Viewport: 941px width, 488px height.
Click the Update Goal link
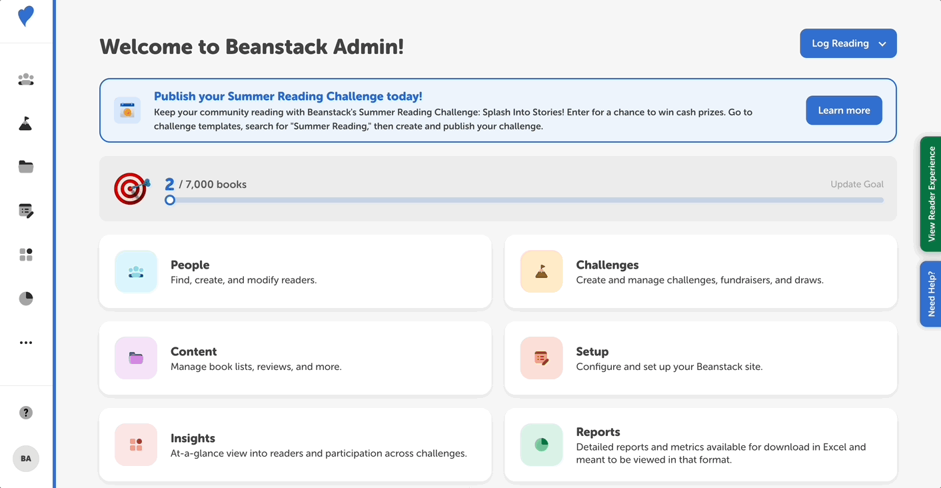tap(857, 183)
